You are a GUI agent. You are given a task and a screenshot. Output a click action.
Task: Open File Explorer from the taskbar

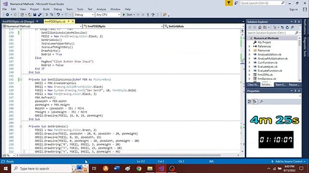click(x=150, y=169)
